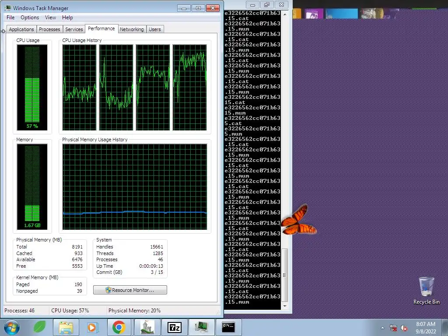Click the console scrollbar down arrow
Image resolution: width=448 pixels, height=336 pixels.
click(284, 306)
